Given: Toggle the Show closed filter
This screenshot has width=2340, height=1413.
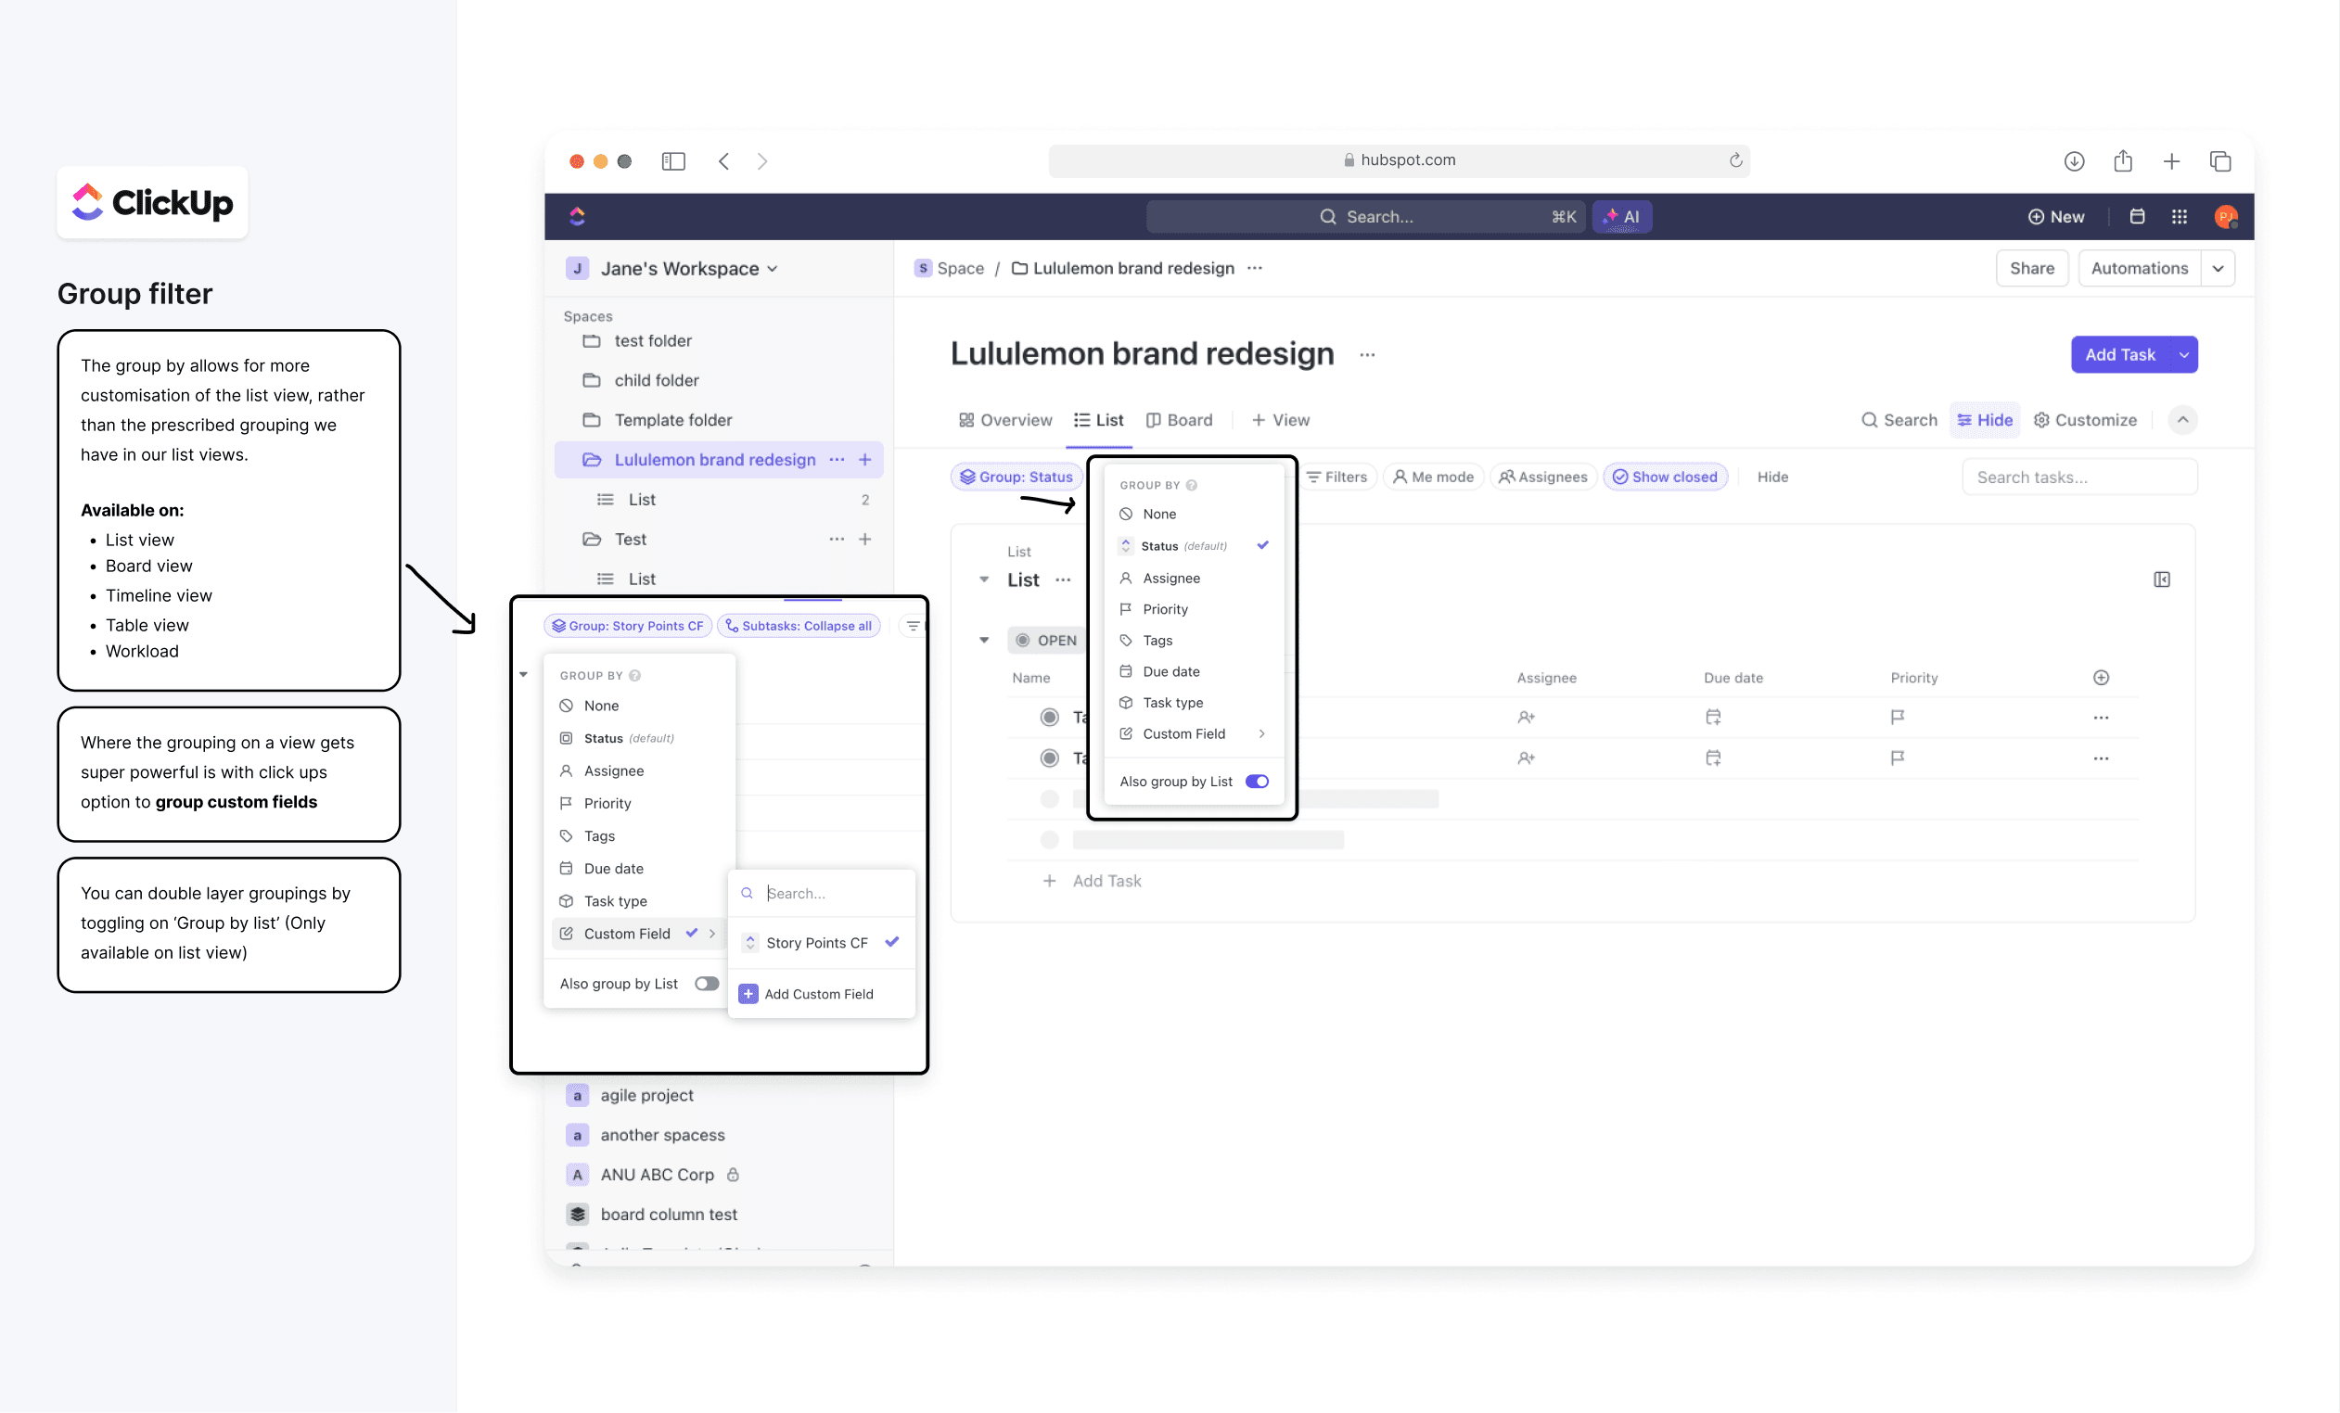Looking at the screenshot, I should (1665, 477).
